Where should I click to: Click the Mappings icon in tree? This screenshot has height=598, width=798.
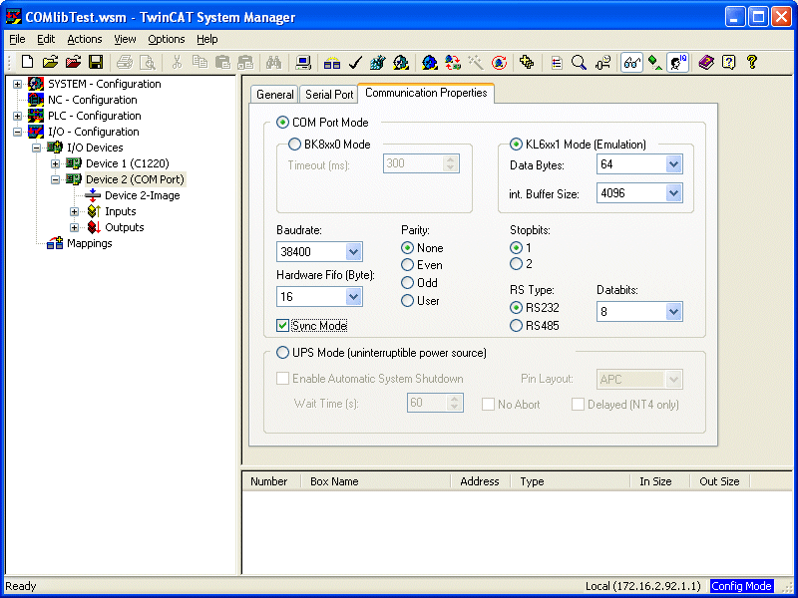click(55, 243)
